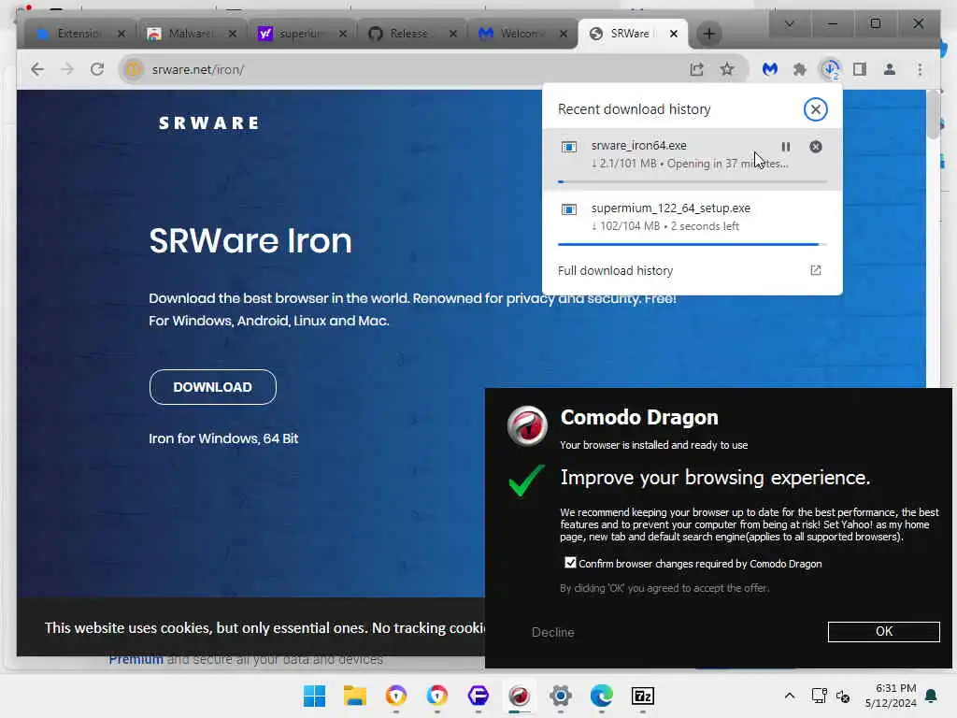Open the notification bell in system tray

[932, 696]
